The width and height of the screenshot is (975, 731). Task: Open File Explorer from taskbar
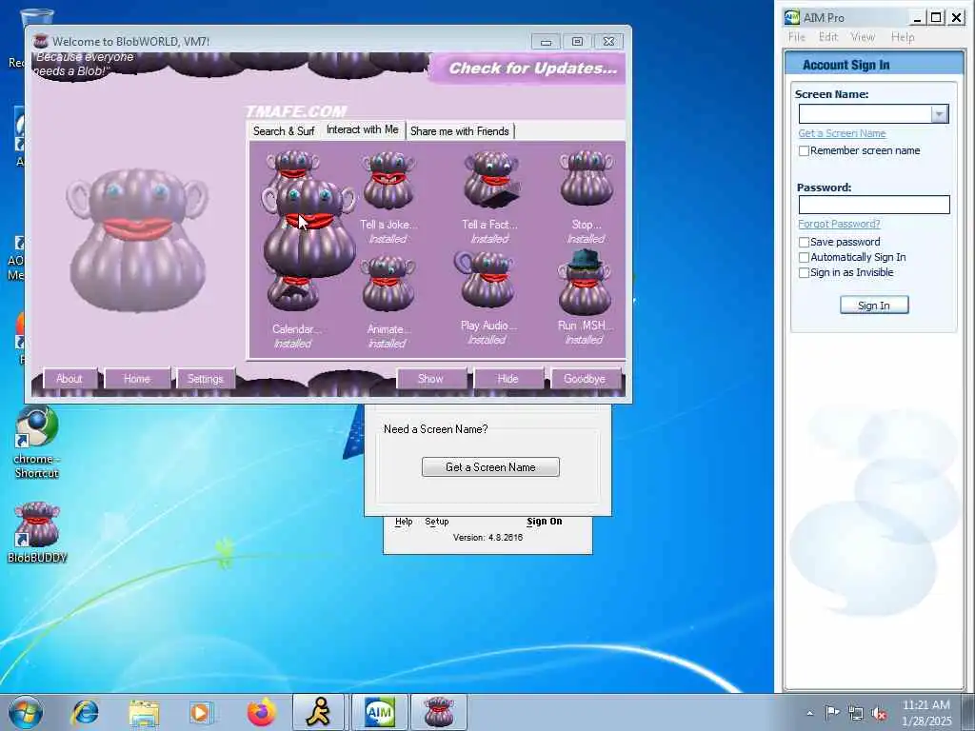144,712
